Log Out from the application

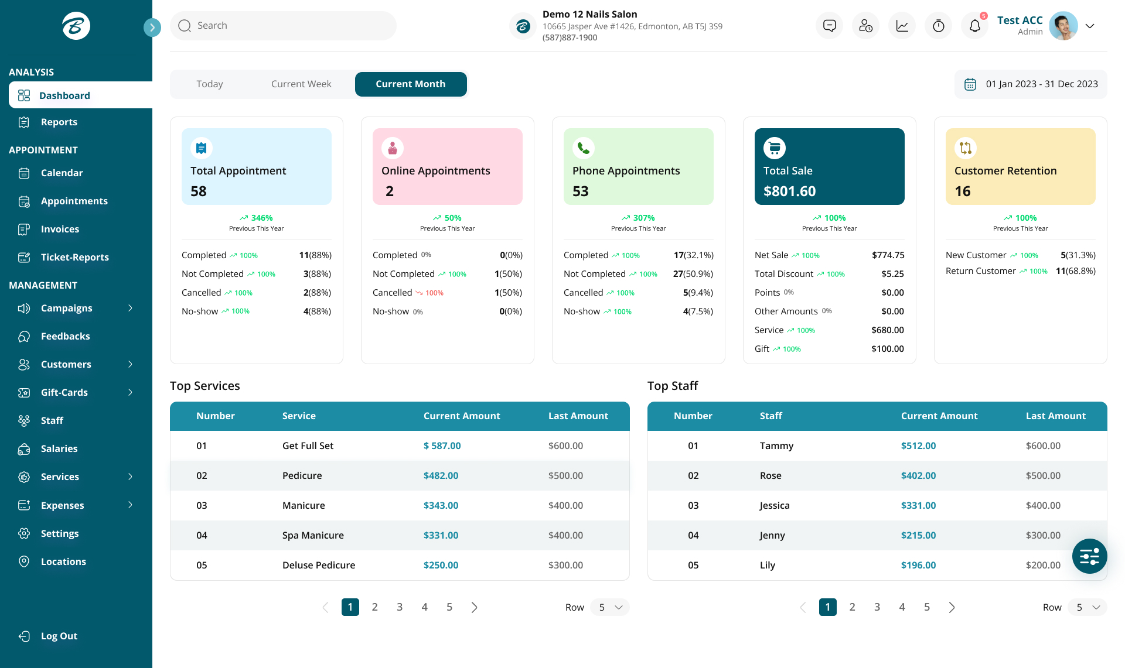[59, 636]
